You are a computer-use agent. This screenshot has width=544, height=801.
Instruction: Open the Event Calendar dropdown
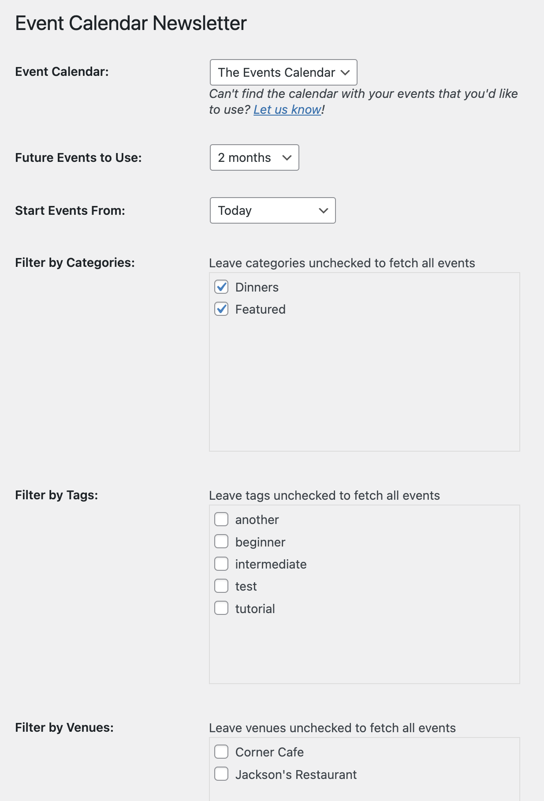(283, 72)
